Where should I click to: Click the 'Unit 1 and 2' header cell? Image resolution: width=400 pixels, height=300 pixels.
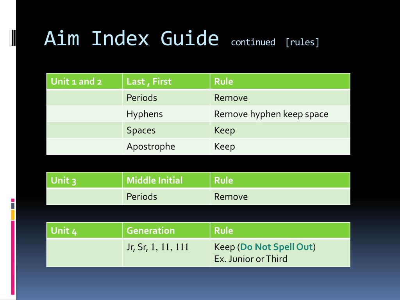pyautogui.click(x=84, y=81)
